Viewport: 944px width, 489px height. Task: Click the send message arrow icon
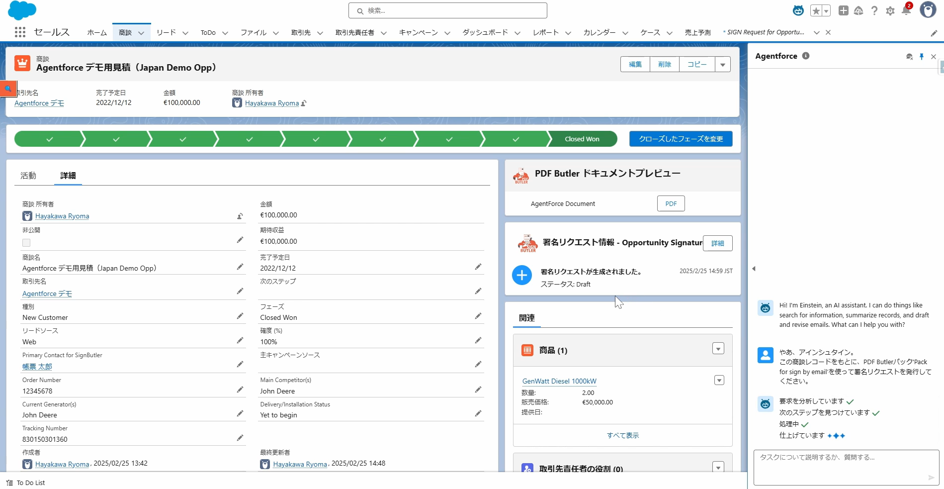pos(931,478)
